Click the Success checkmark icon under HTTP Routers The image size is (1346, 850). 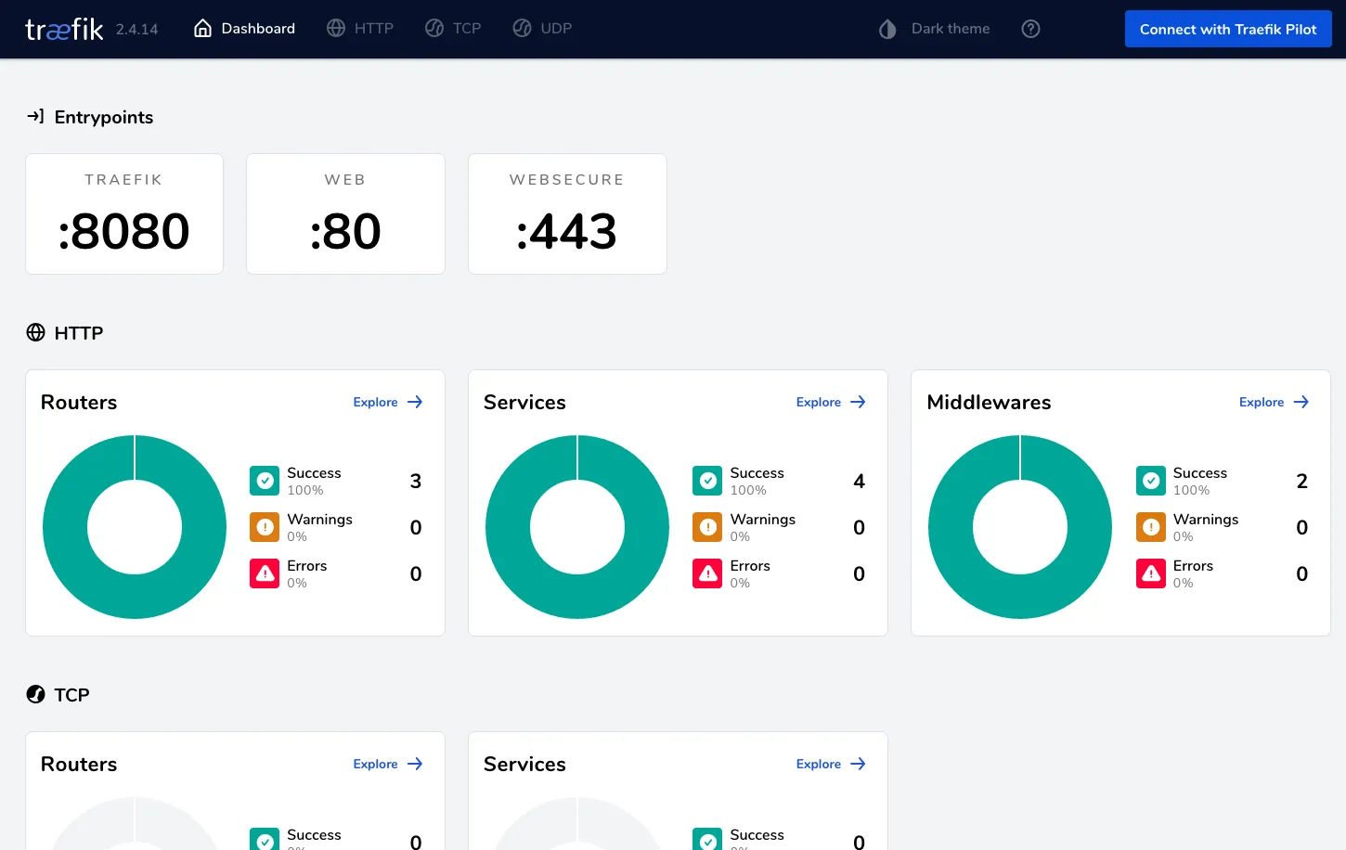265,480
